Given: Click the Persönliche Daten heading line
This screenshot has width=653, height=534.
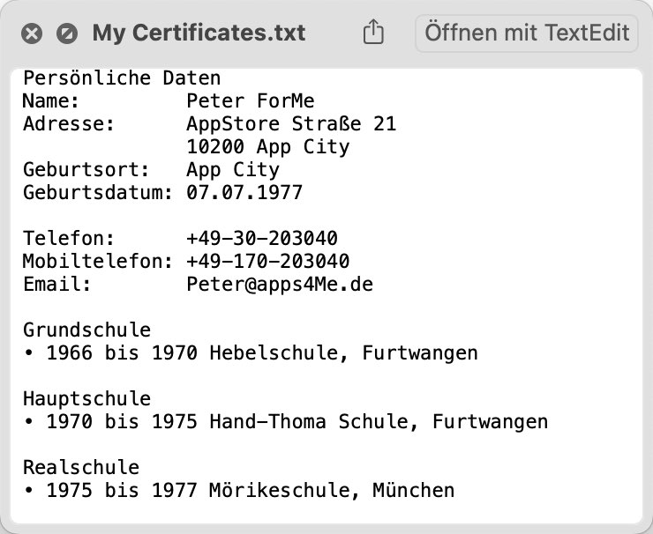Looking at the screenshot, I should (x=122, y=78).
